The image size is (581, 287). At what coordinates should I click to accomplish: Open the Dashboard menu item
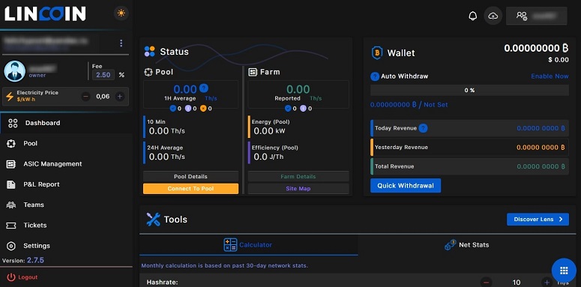(66, 123)
